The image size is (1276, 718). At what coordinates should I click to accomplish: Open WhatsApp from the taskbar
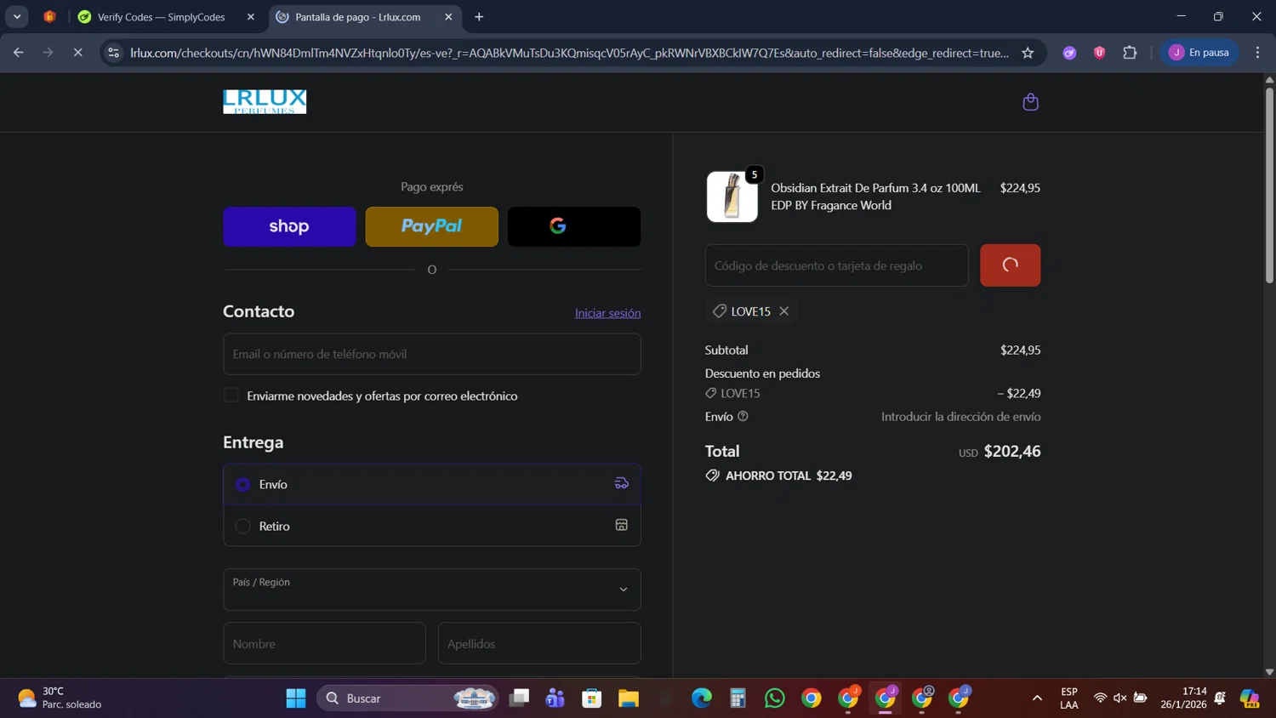[775, 698]
